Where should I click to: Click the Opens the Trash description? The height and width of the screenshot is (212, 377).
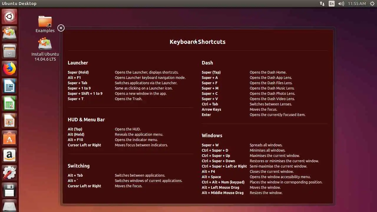(x=128, y=99)
